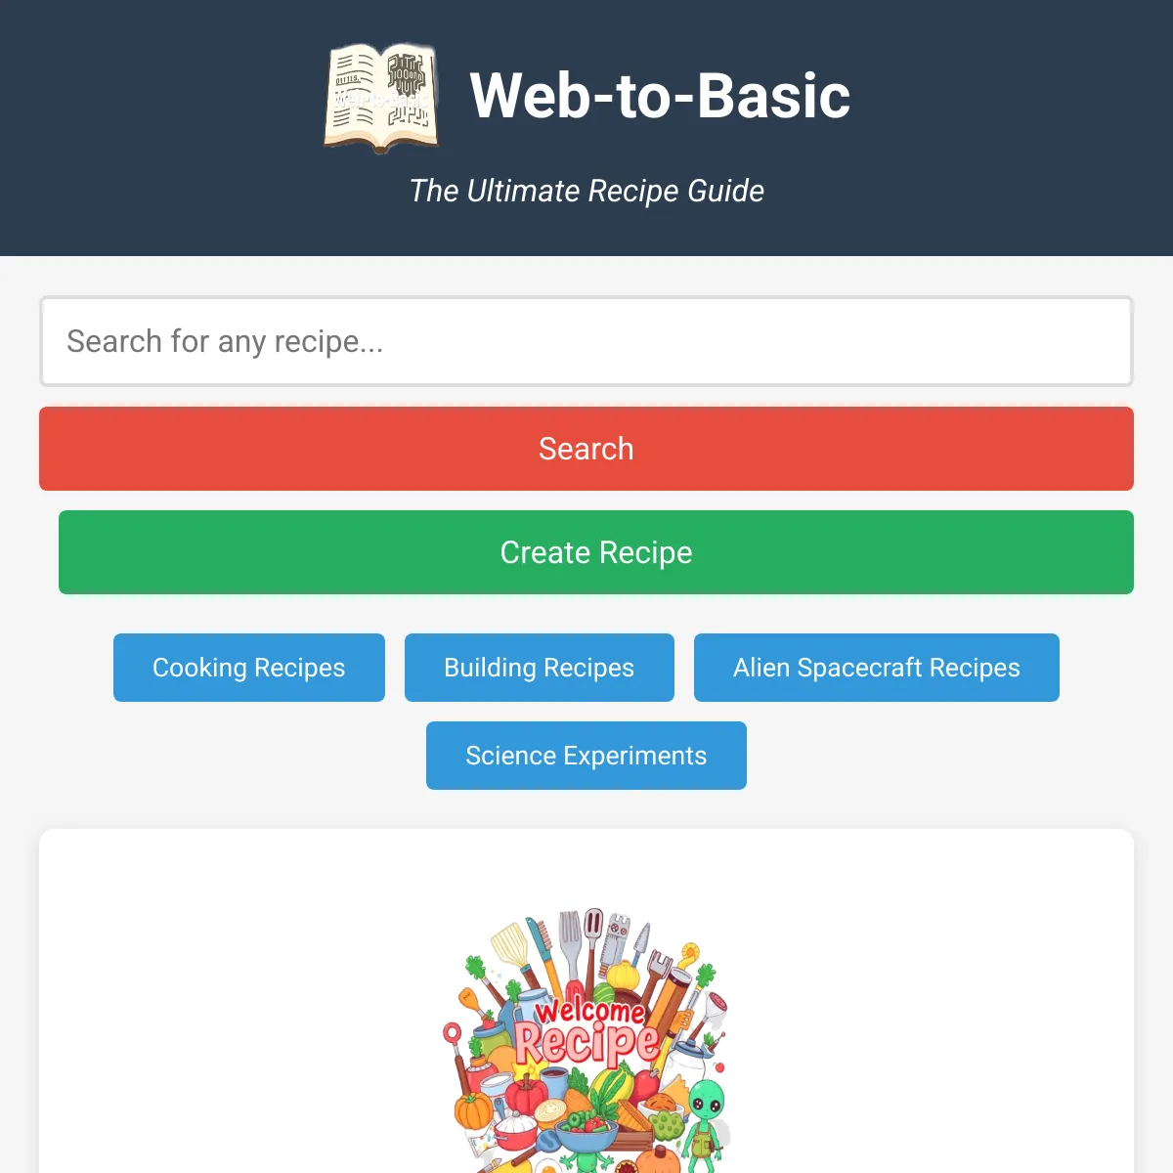Click the open book logo icon
This screenshot has height=1173, width=1173.
(381, 97)
